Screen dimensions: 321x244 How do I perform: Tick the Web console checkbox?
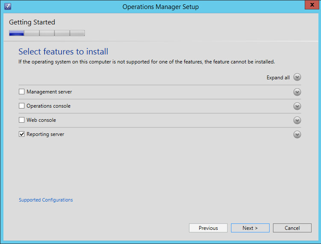click(21, 120)
